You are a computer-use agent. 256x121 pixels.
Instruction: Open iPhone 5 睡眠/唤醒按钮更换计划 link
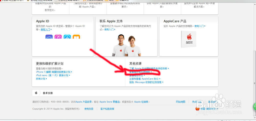(53, 72)
